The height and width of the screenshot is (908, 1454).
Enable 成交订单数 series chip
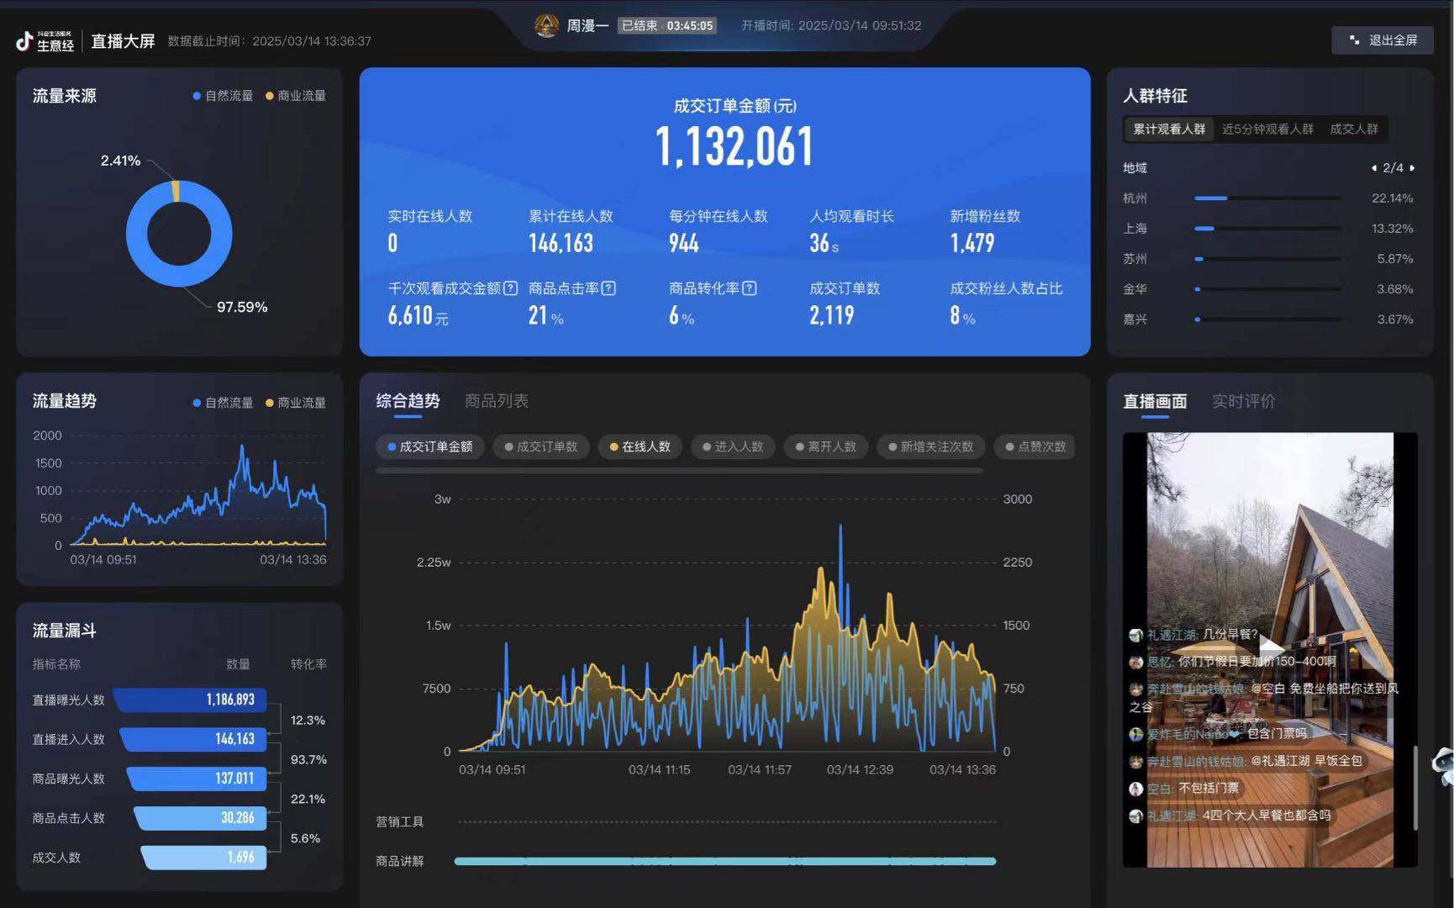point(540,446)
